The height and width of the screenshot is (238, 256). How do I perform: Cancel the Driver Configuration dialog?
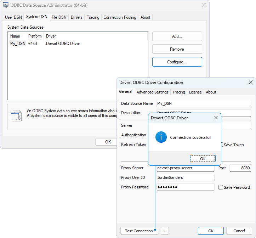[239, 231]
